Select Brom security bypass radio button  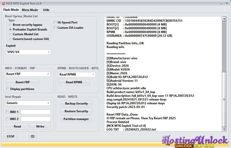click(10, 25)
